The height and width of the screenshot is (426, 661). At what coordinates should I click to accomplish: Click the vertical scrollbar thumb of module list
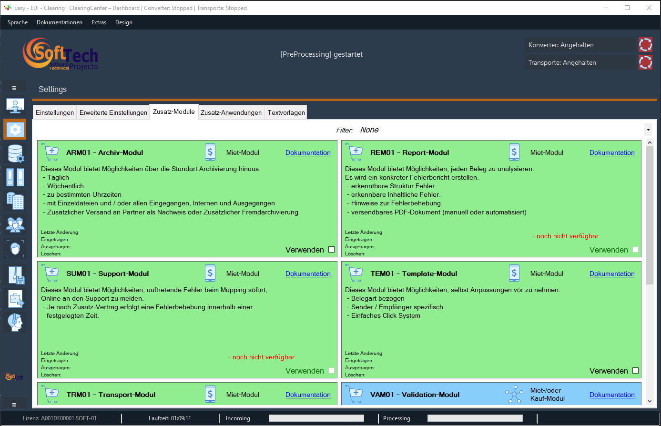650,215
